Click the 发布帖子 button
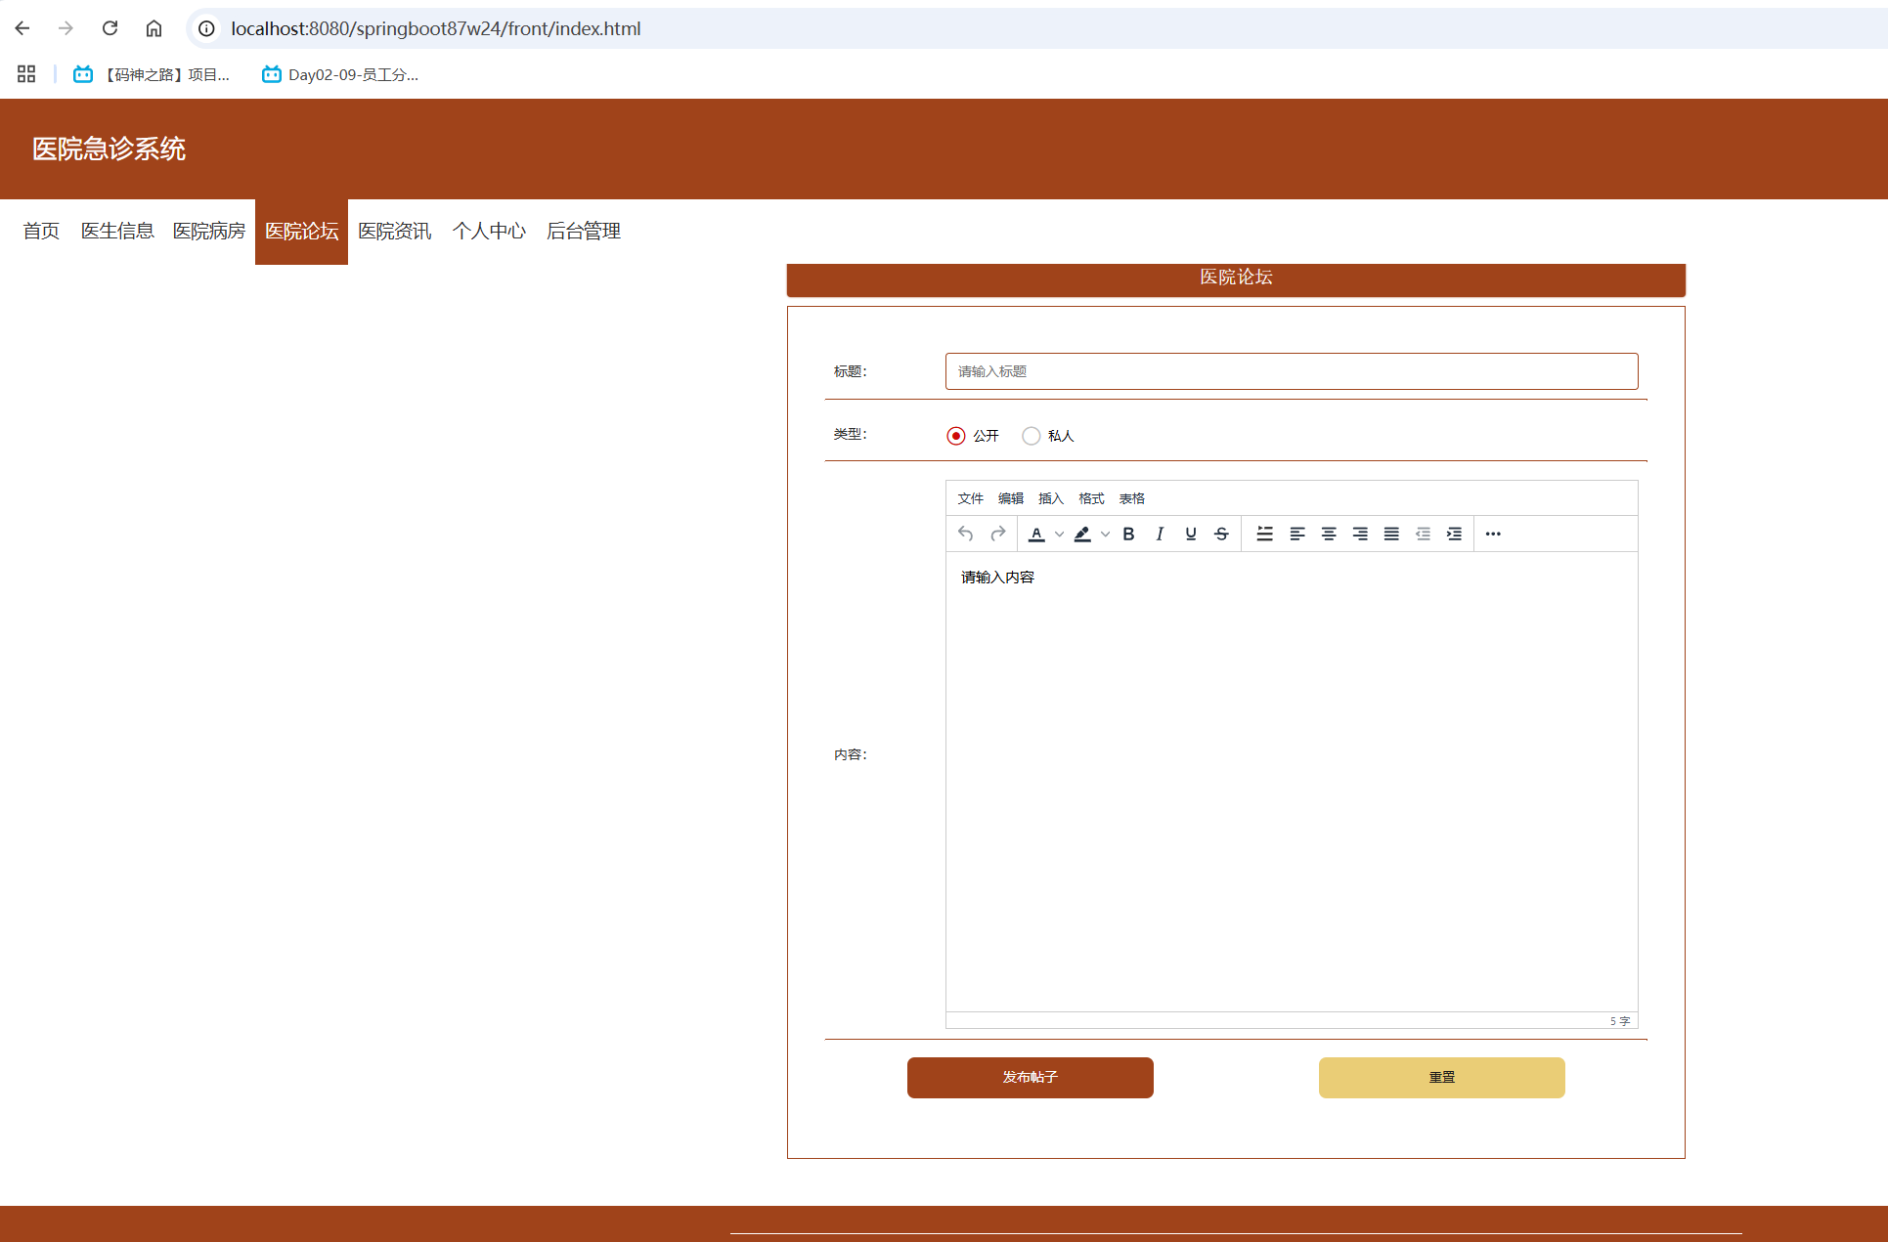This screenshot has width=1888, height=1242. tap(1030, 1077)
